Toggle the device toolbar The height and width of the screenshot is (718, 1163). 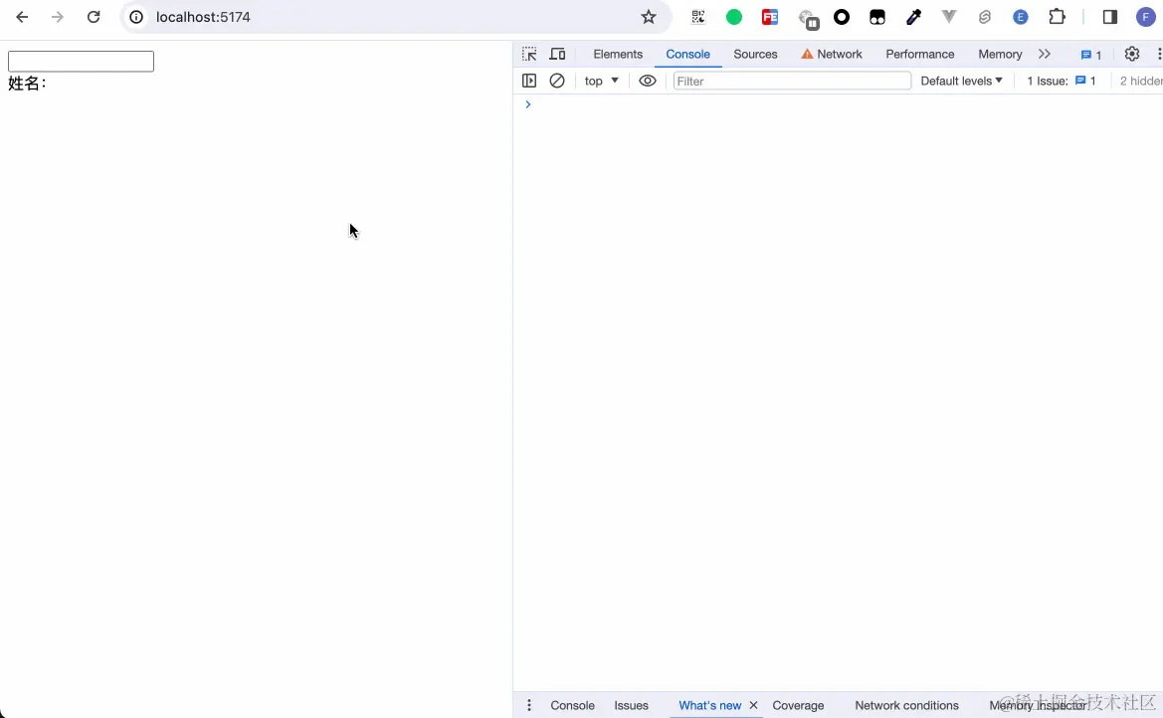tap(557, 54)
